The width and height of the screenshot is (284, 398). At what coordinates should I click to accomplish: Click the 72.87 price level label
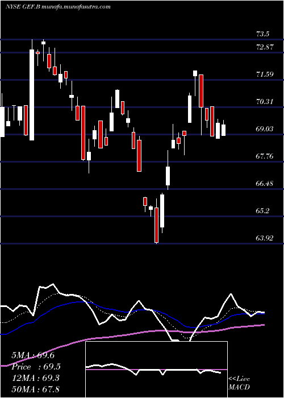pos(265,47)
